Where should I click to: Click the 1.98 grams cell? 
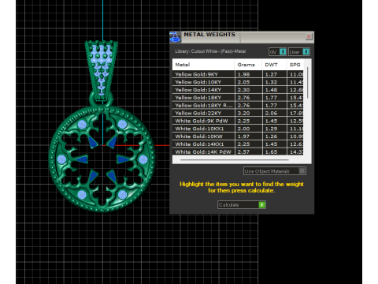pyautogui.click(x=249, y=74)
